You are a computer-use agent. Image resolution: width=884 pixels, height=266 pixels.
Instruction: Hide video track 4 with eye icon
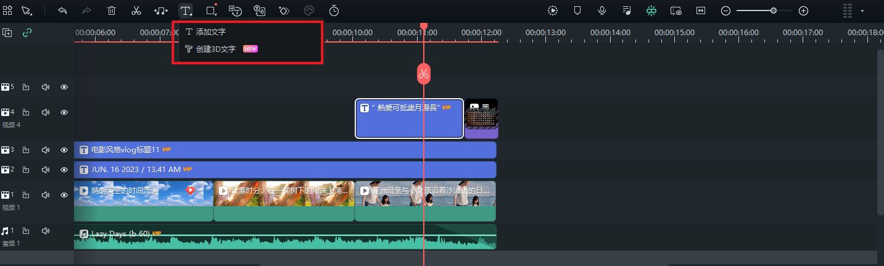click(64, 112)
